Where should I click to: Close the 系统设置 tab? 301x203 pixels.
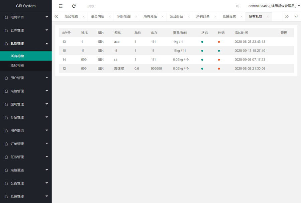[x=241, y=17]
